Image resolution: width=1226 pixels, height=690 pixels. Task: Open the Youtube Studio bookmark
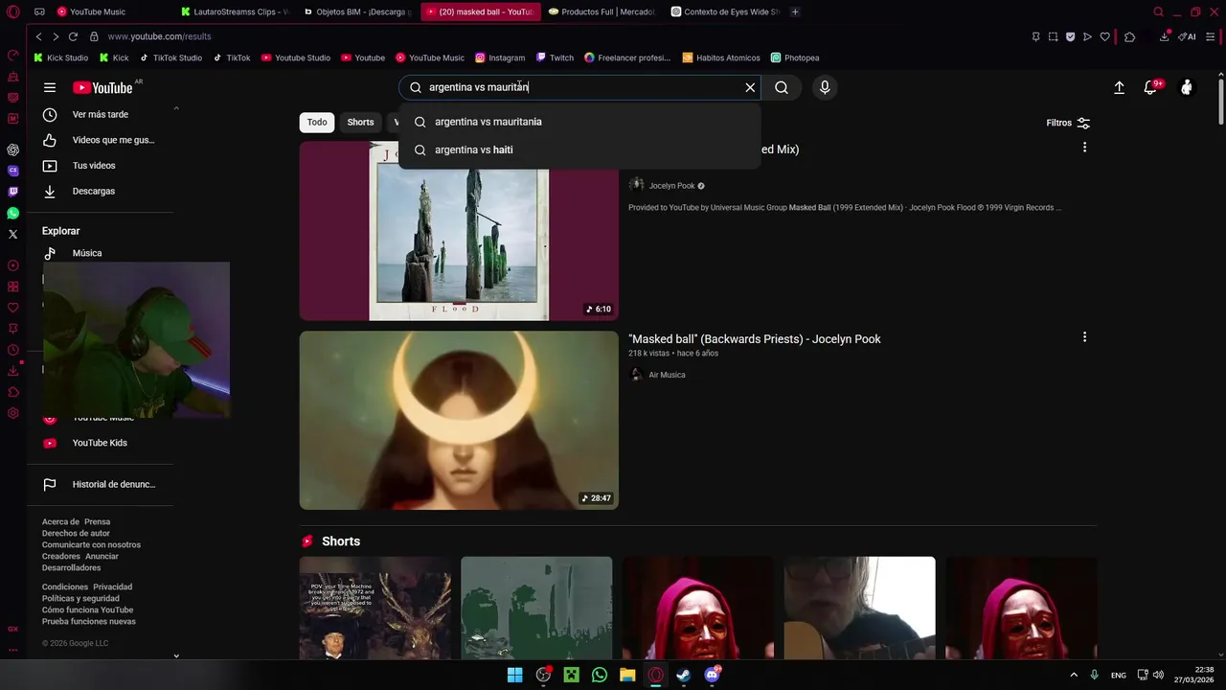point(296,57)
